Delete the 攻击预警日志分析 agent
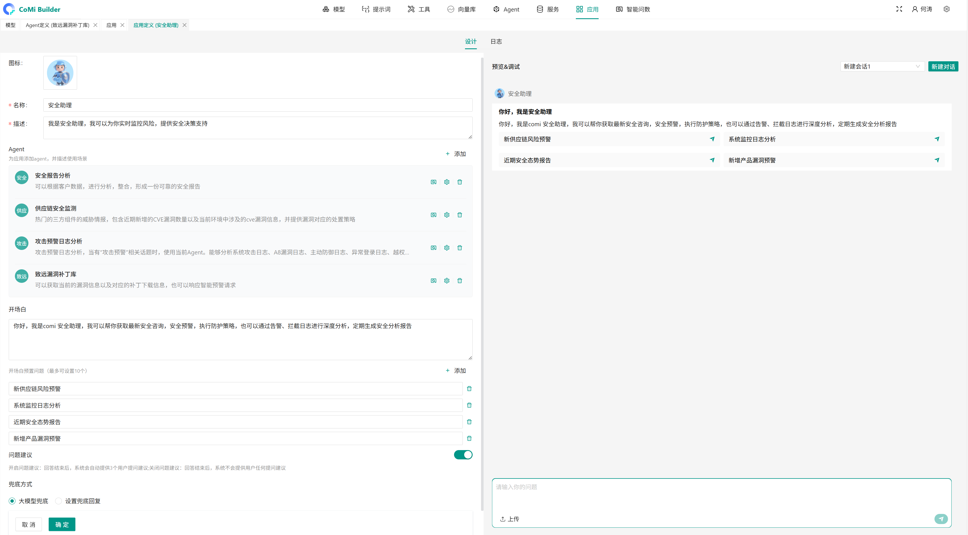 click(460, 248)
